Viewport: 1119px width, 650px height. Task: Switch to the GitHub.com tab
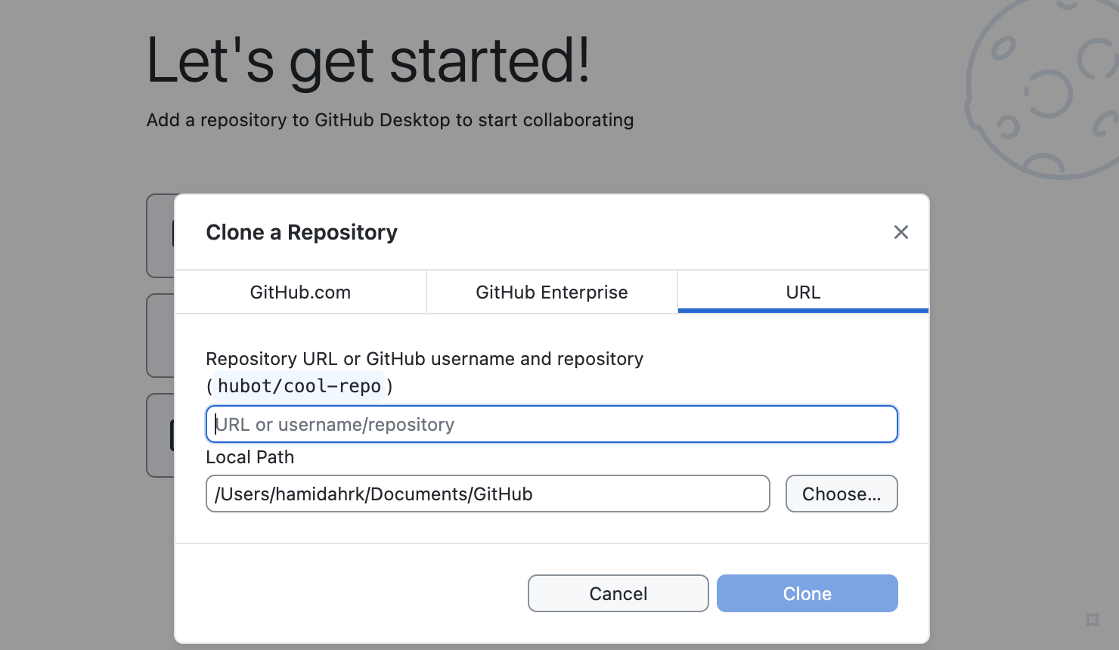[300, 292]
